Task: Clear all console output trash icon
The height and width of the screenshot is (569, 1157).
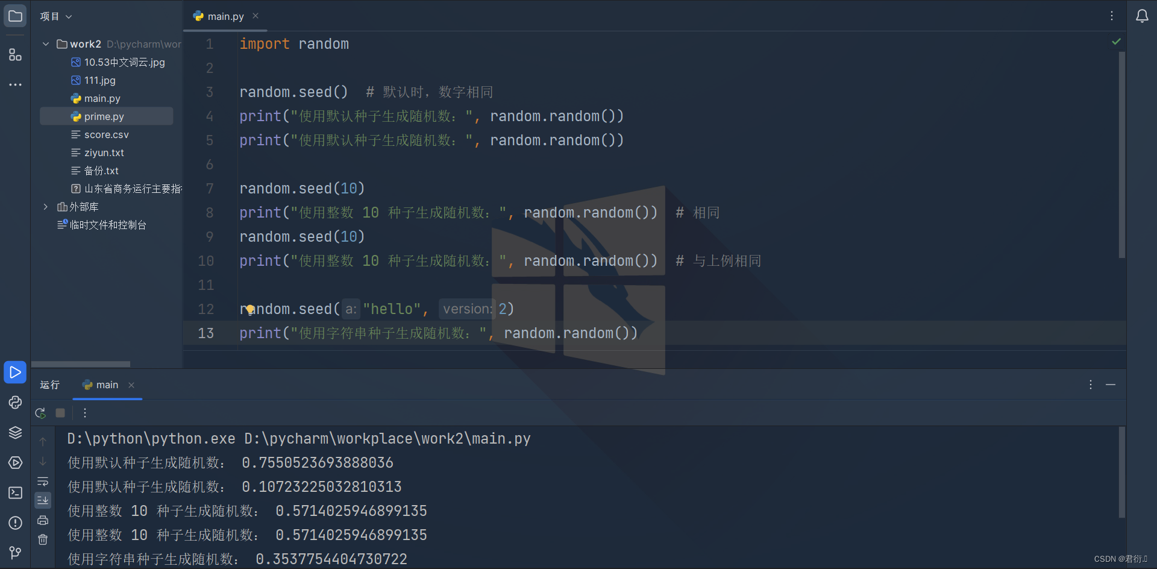Action: 43,539
